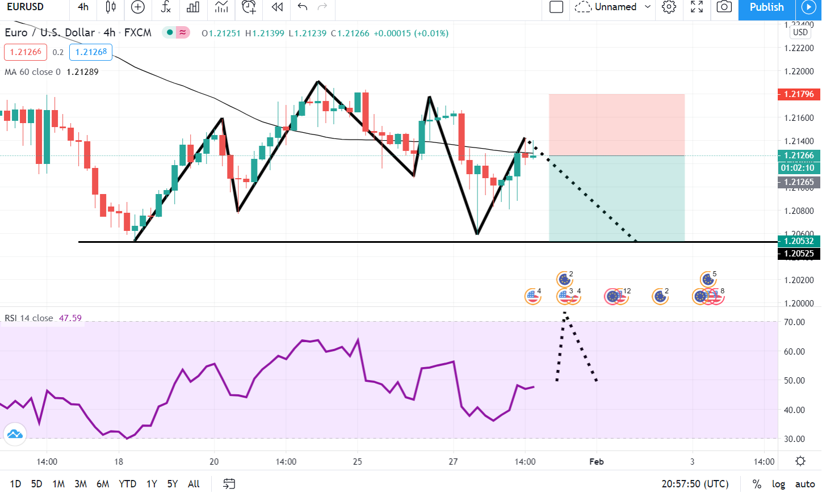
Task: Click the USD currency label on price axis
Action: click(800, 32)
